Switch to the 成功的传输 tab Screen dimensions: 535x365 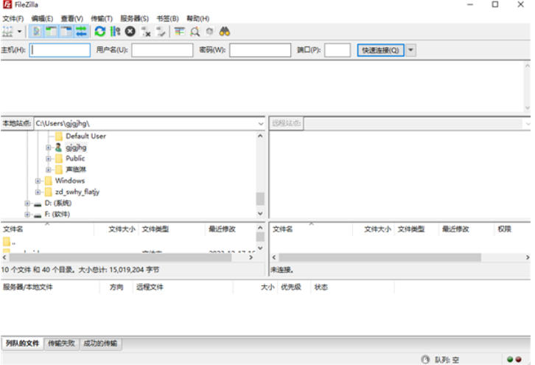point(100,343)
